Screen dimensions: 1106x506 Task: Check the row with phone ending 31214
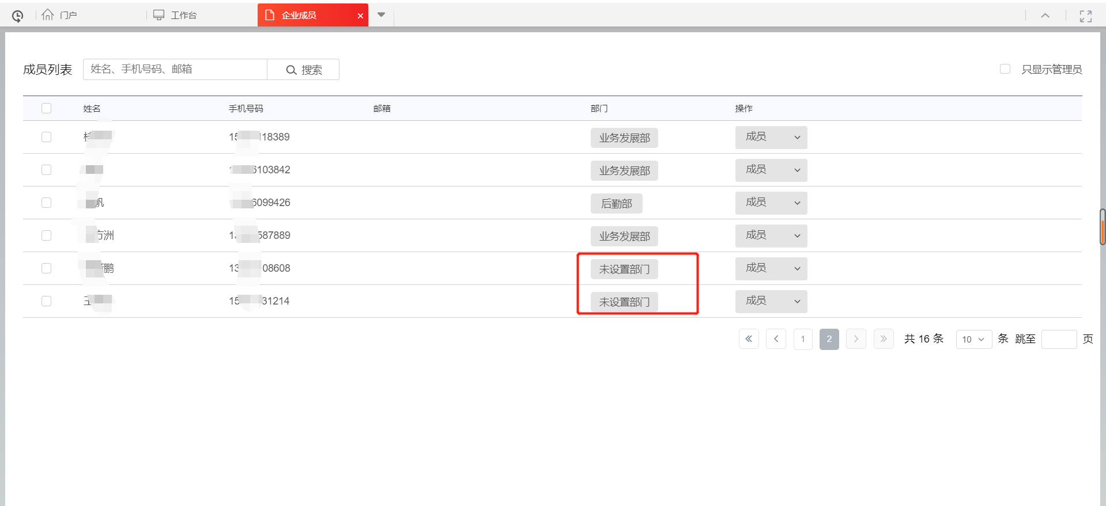point(47,301)
